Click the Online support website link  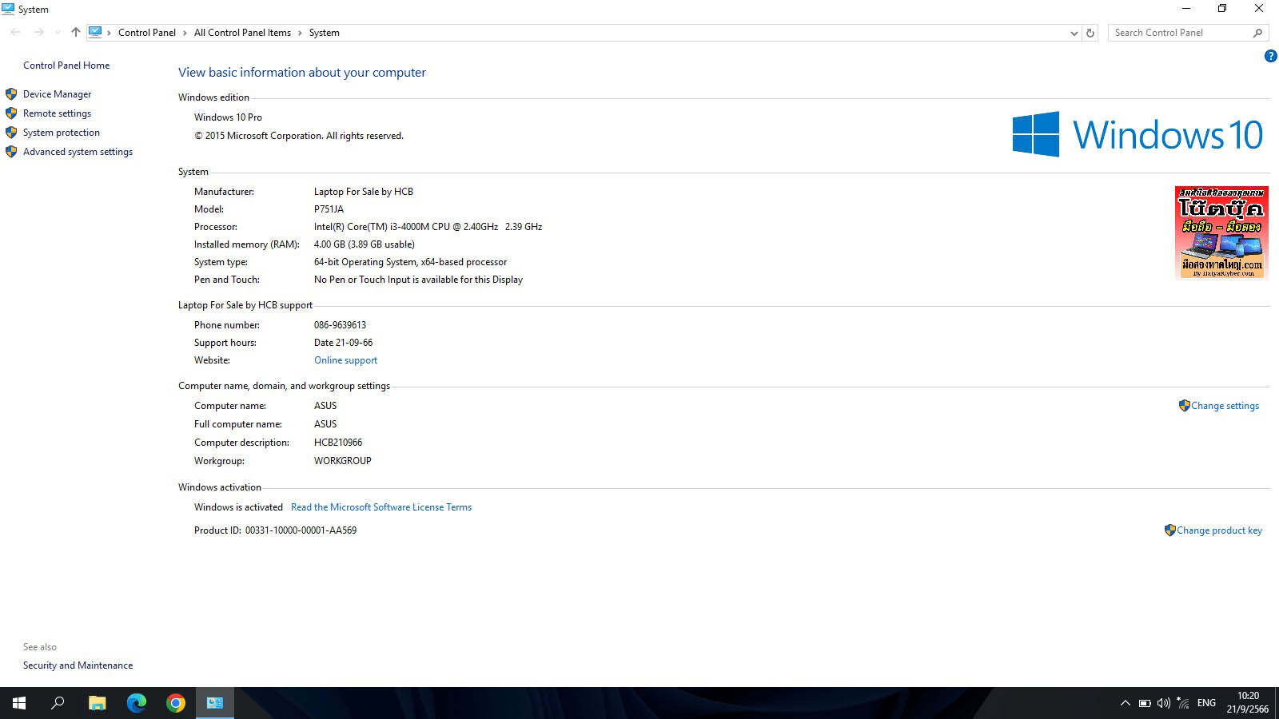[x=345, y=360]
